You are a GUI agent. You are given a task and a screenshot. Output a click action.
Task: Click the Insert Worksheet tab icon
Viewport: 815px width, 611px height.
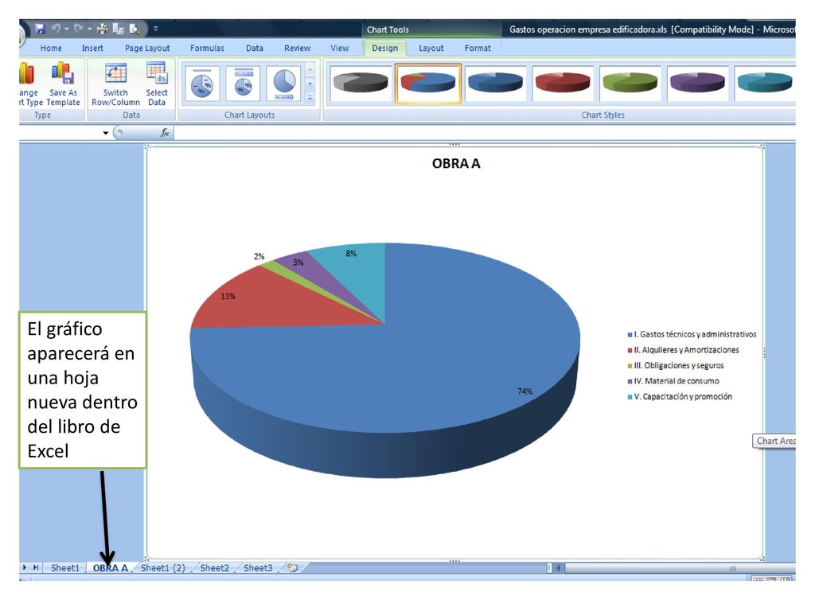click(293, 568)
